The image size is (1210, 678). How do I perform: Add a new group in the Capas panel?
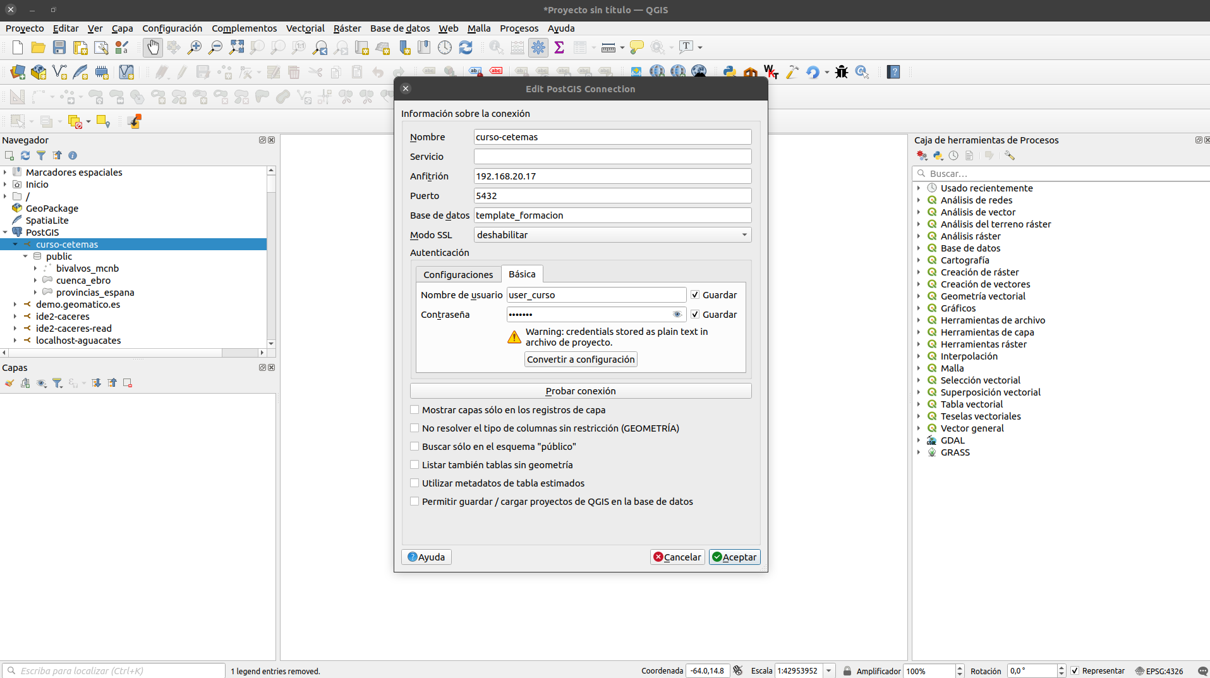(25, 383)
